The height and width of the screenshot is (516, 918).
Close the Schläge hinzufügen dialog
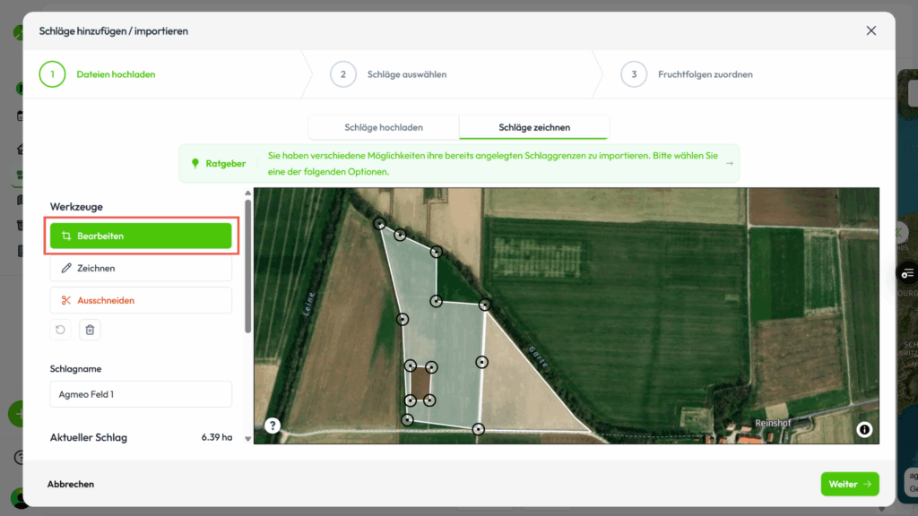(871, 30)
